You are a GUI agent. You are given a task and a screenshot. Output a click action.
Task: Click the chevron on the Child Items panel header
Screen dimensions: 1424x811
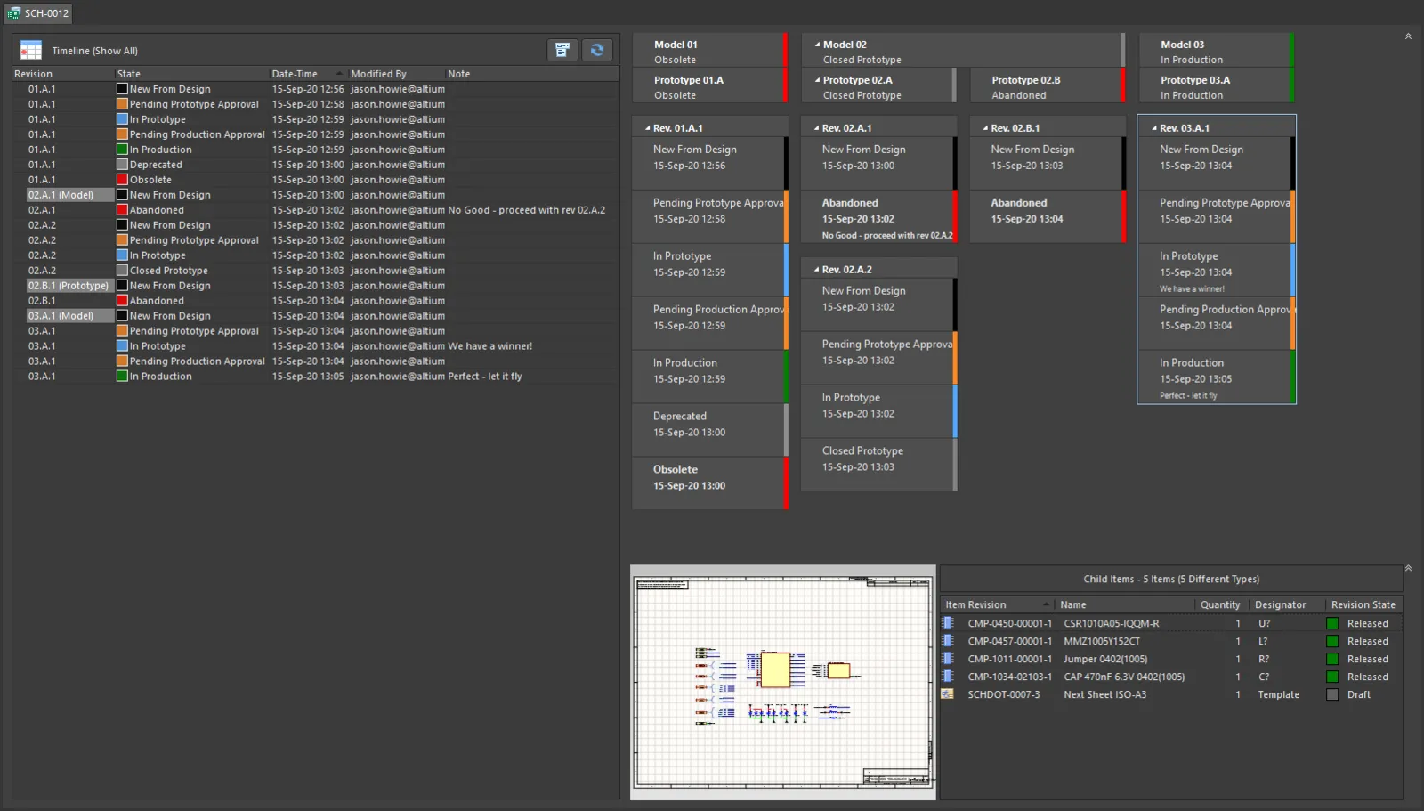[x=1408, y=567]
